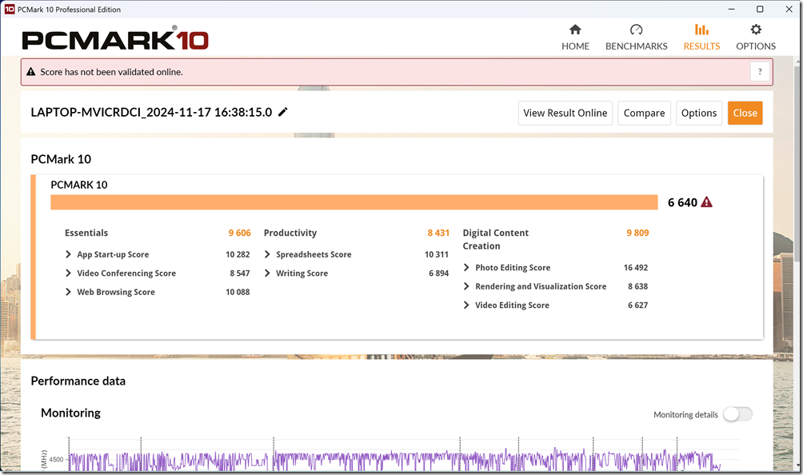The image size is (803, 475).
Task: Click the alert icon in validation banner
Action: point(31,72)
